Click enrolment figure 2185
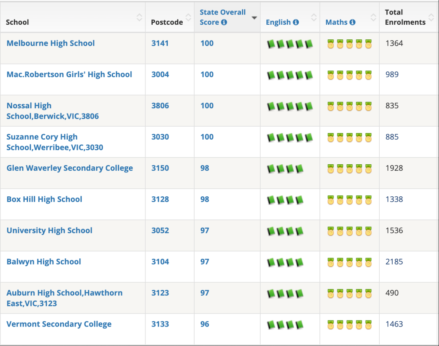The image size is (439, 346). pos(394,262)
